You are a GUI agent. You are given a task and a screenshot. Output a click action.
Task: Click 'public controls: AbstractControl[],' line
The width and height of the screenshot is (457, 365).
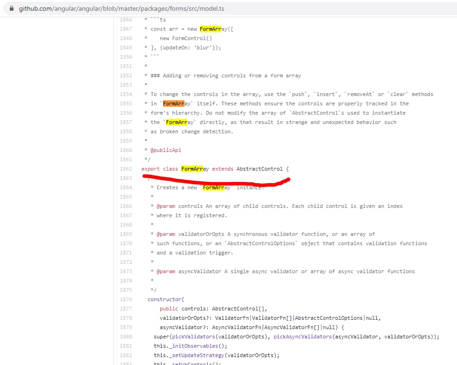click(213, 309)
